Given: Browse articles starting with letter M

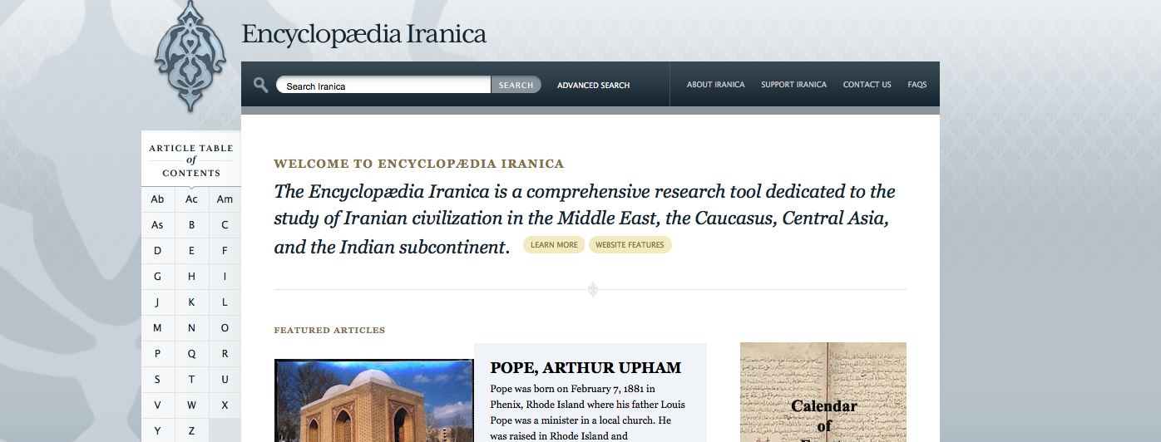Looking at the screenshot, I should click(157, 328).
